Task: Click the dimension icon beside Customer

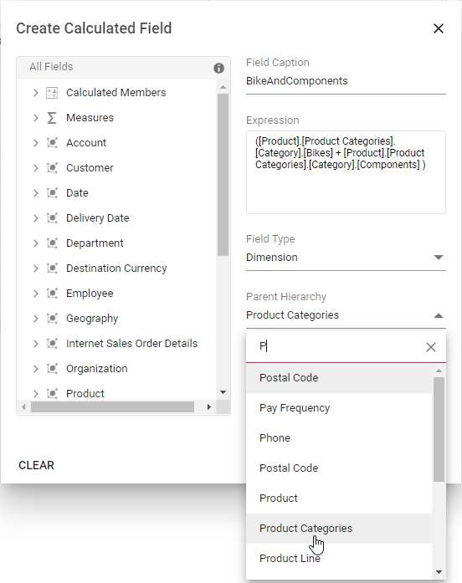Action: tap(52, 168)
